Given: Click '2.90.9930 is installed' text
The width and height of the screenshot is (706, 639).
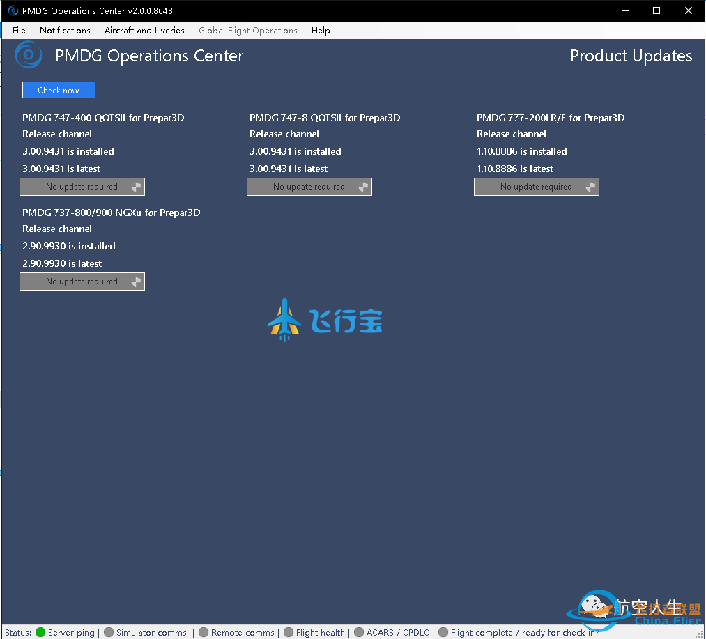Looking at the screenshot, I should tap(69, 246).
